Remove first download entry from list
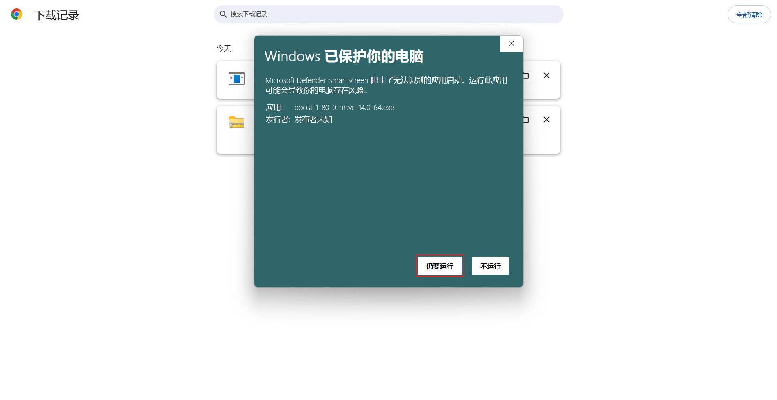 pos(546,76)
